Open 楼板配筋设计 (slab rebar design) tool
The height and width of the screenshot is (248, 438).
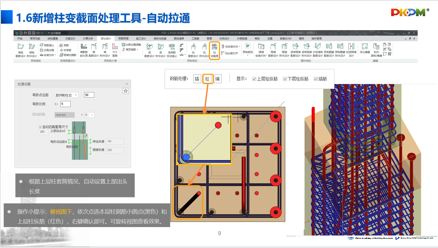[x=21, y=50]
